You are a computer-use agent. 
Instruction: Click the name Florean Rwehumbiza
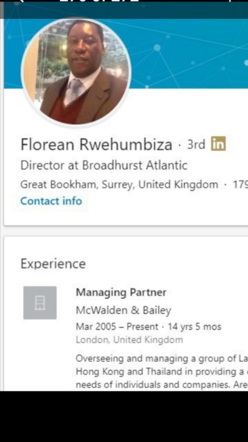(x=96, y=144)
